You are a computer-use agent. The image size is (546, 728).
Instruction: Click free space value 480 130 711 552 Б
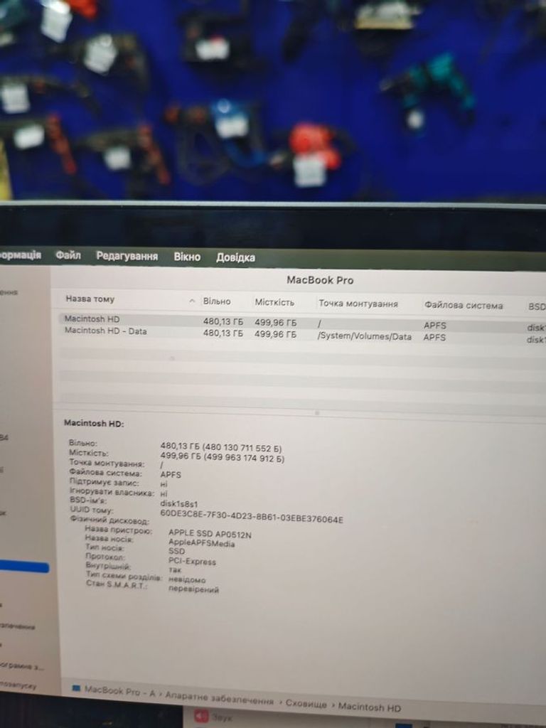pos(242,448)
